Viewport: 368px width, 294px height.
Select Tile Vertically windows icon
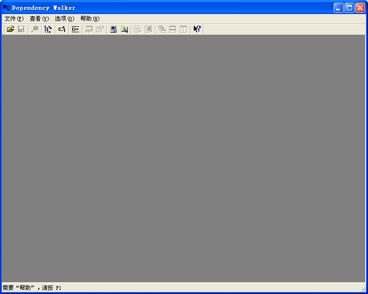coord(184,29)
